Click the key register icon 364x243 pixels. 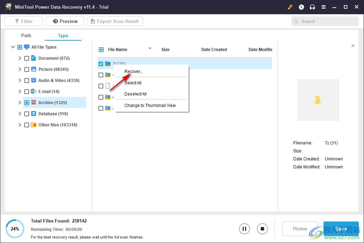[x=290, y=7]
